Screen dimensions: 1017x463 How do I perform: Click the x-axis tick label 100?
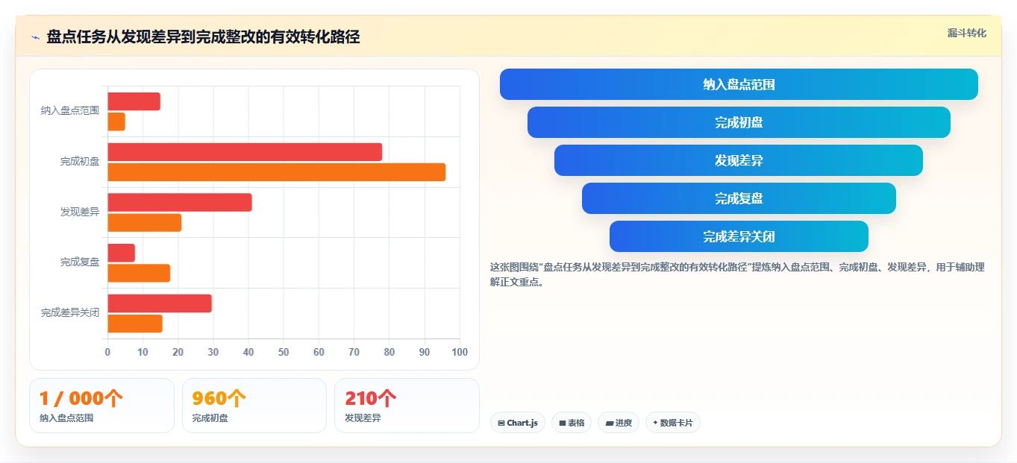[x=460, y=352]
